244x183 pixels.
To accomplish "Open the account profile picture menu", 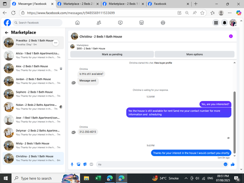I will [233, 23].
